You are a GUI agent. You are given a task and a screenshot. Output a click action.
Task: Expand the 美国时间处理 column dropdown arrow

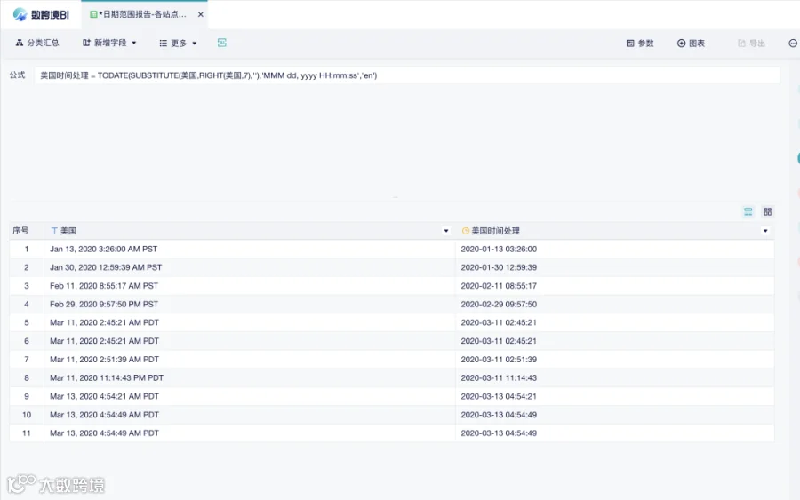coord(765,231)
